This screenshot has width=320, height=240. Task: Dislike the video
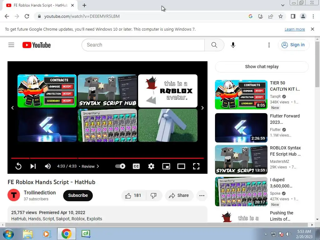tap(154, 196)
